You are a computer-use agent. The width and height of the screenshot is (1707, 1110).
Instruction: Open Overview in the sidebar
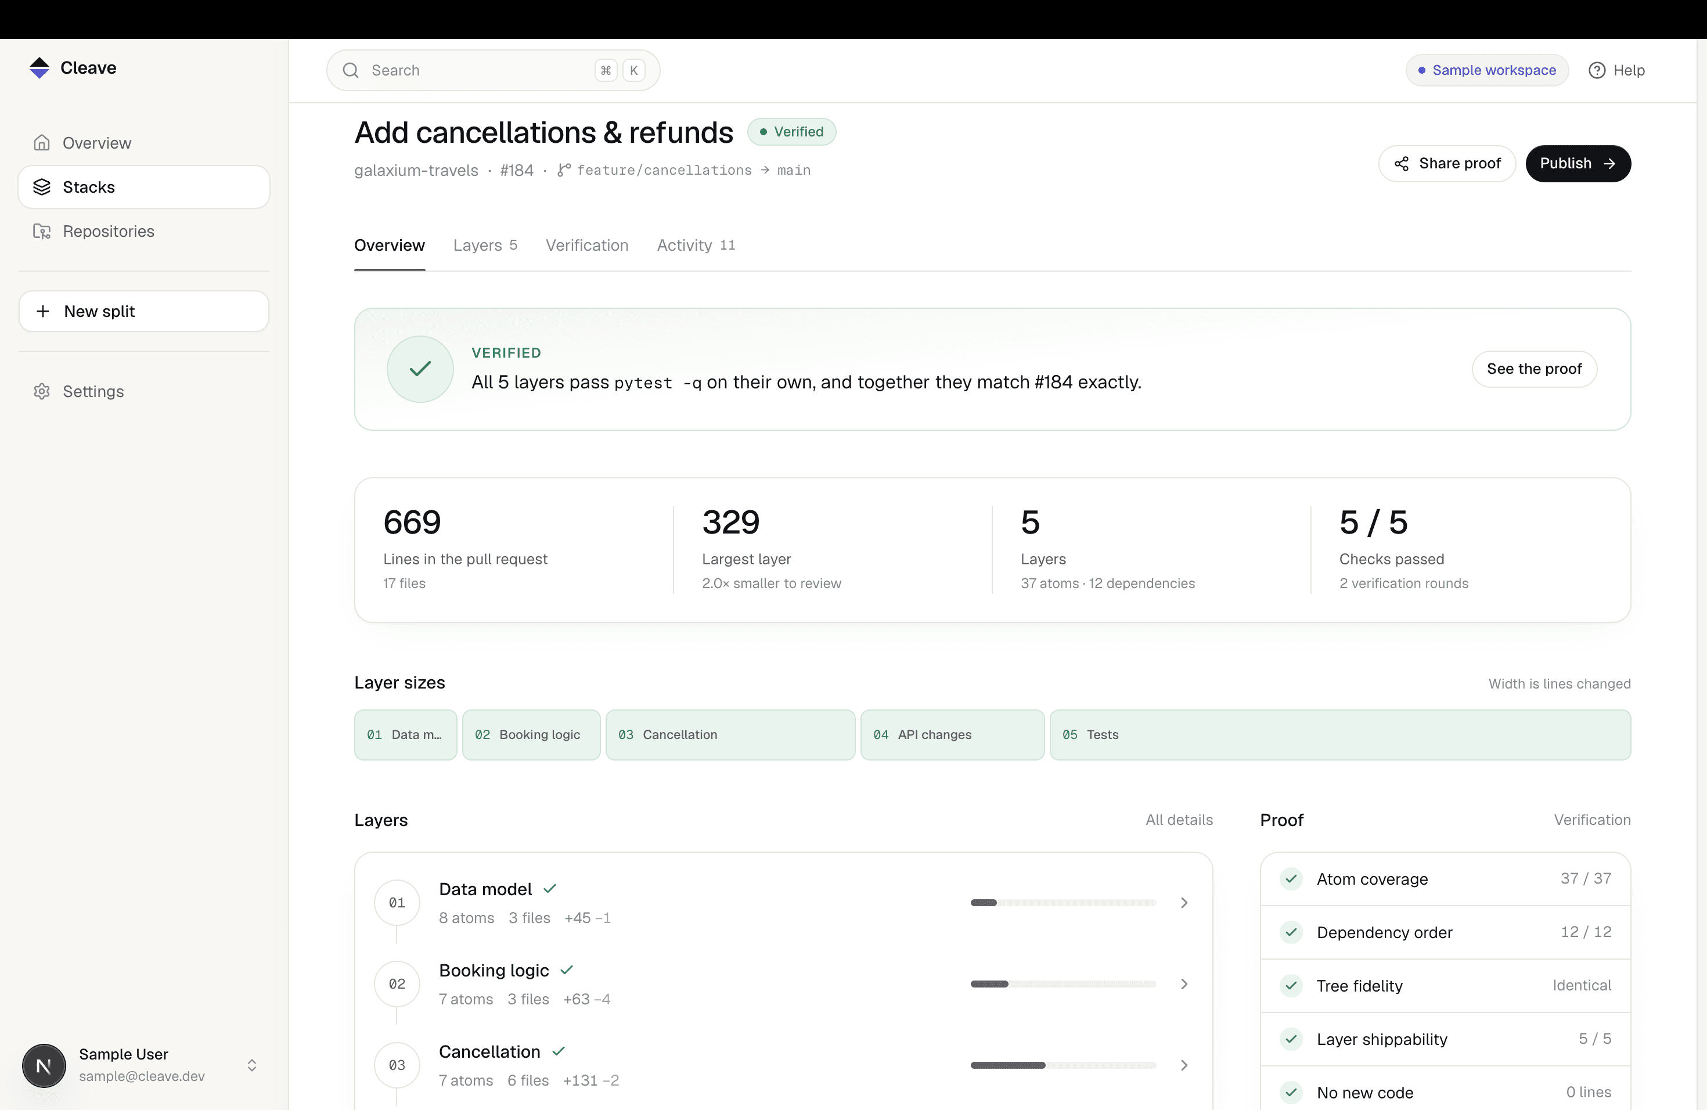coord(144,143)
